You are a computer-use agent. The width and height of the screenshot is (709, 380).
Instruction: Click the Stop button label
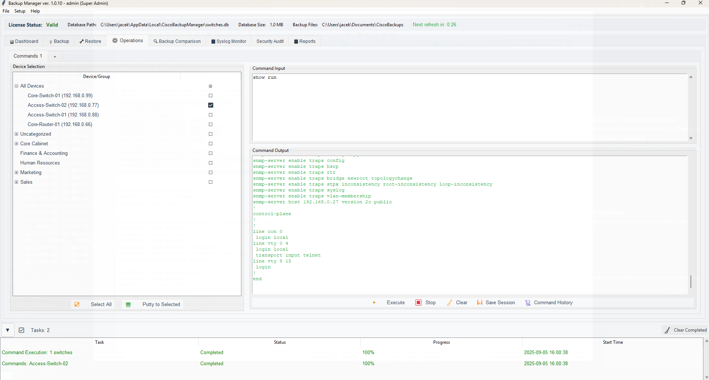click(x=430, y=302)
